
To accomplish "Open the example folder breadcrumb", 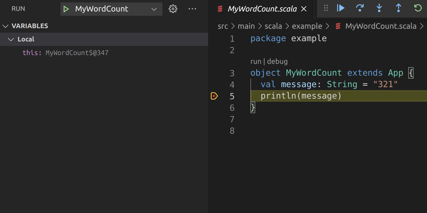I will tap(307, 26).
